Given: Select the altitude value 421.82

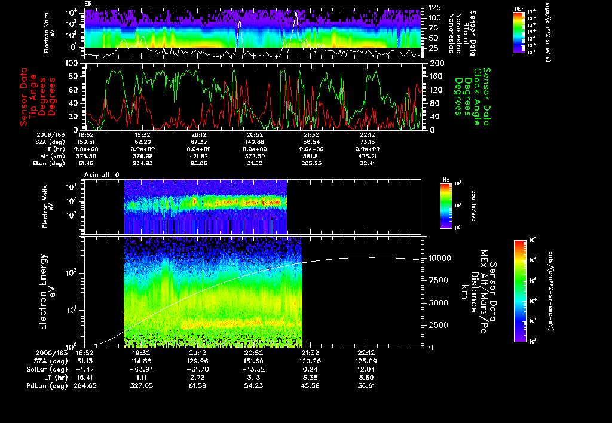Looking at the screenshot, I should 198,156.
